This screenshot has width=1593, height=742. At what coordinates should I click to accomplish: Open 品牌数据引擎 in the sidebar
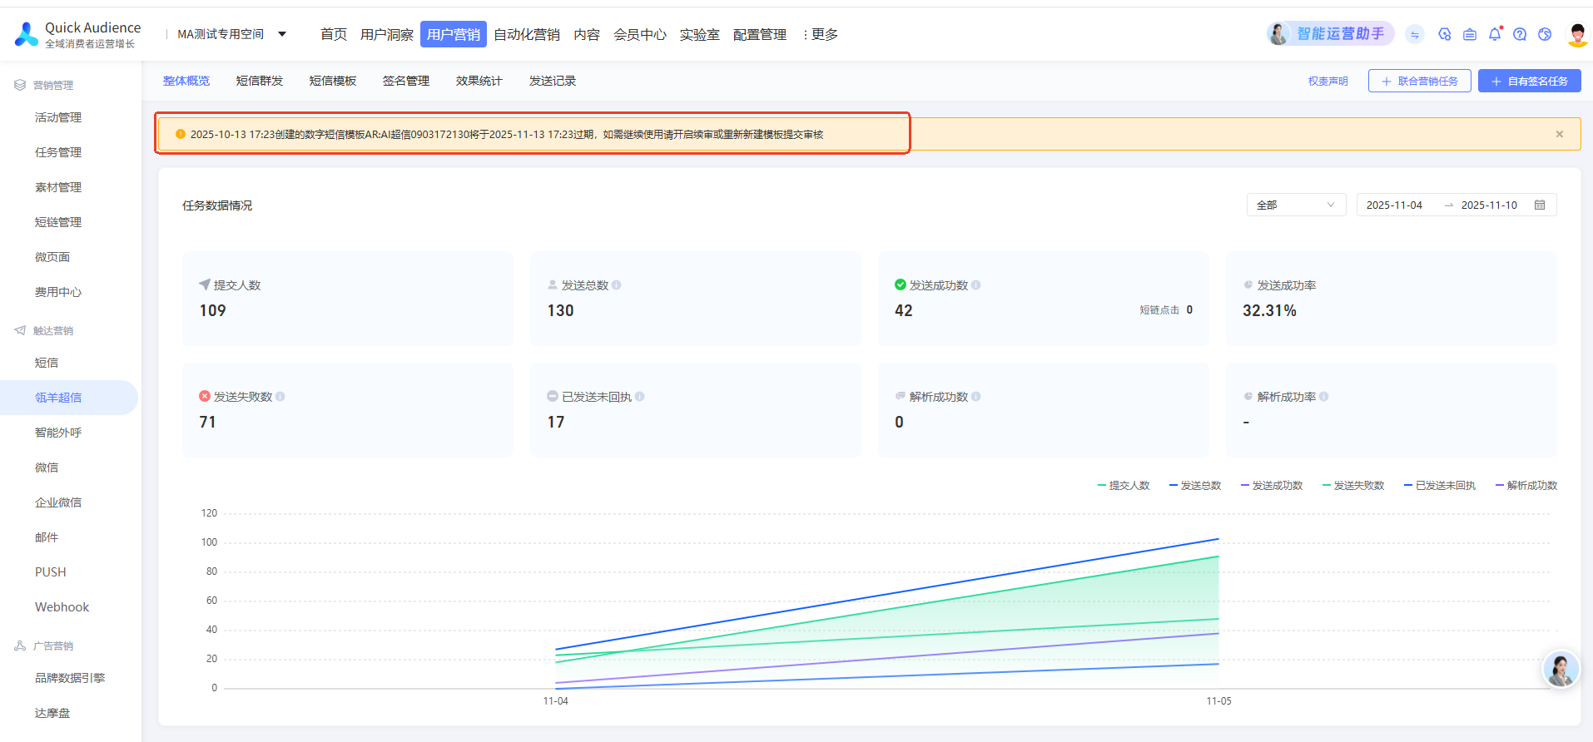pyautogui.click(x=70, y=678)
